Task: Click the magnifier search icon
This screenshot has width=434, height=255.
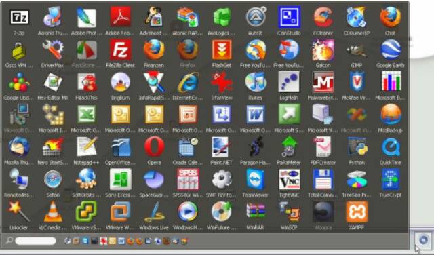Action: (9, 240)
